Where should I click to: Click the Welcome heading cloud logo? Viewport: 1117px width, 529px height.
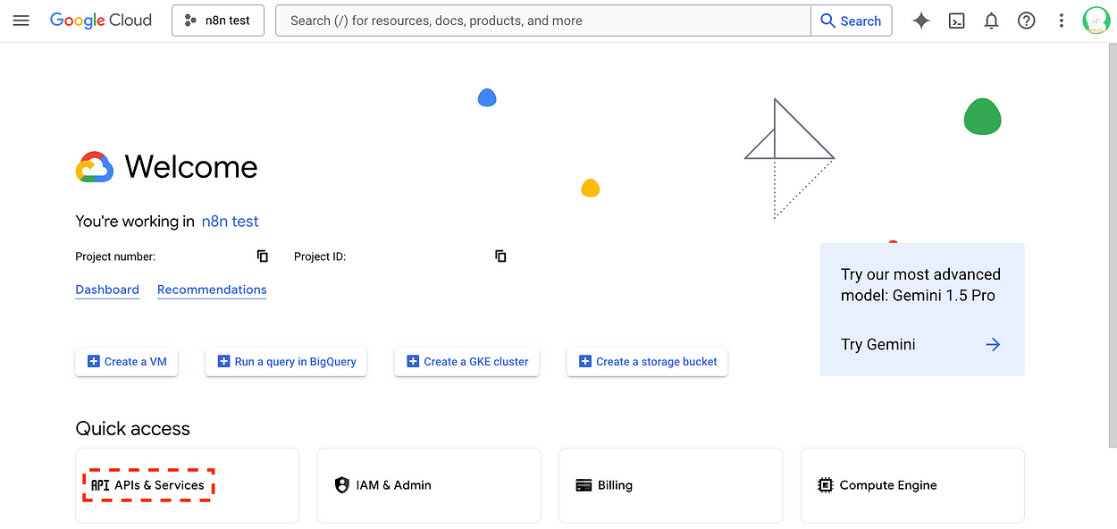coord(95,167)
